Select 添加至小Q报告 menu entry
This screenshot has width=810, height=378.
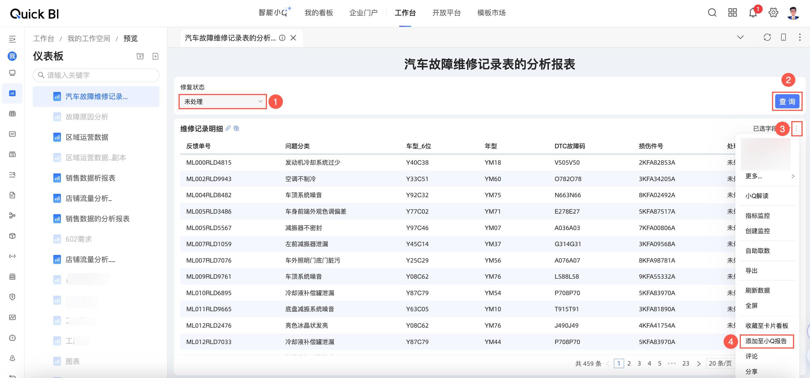click(x=766, y=341)
